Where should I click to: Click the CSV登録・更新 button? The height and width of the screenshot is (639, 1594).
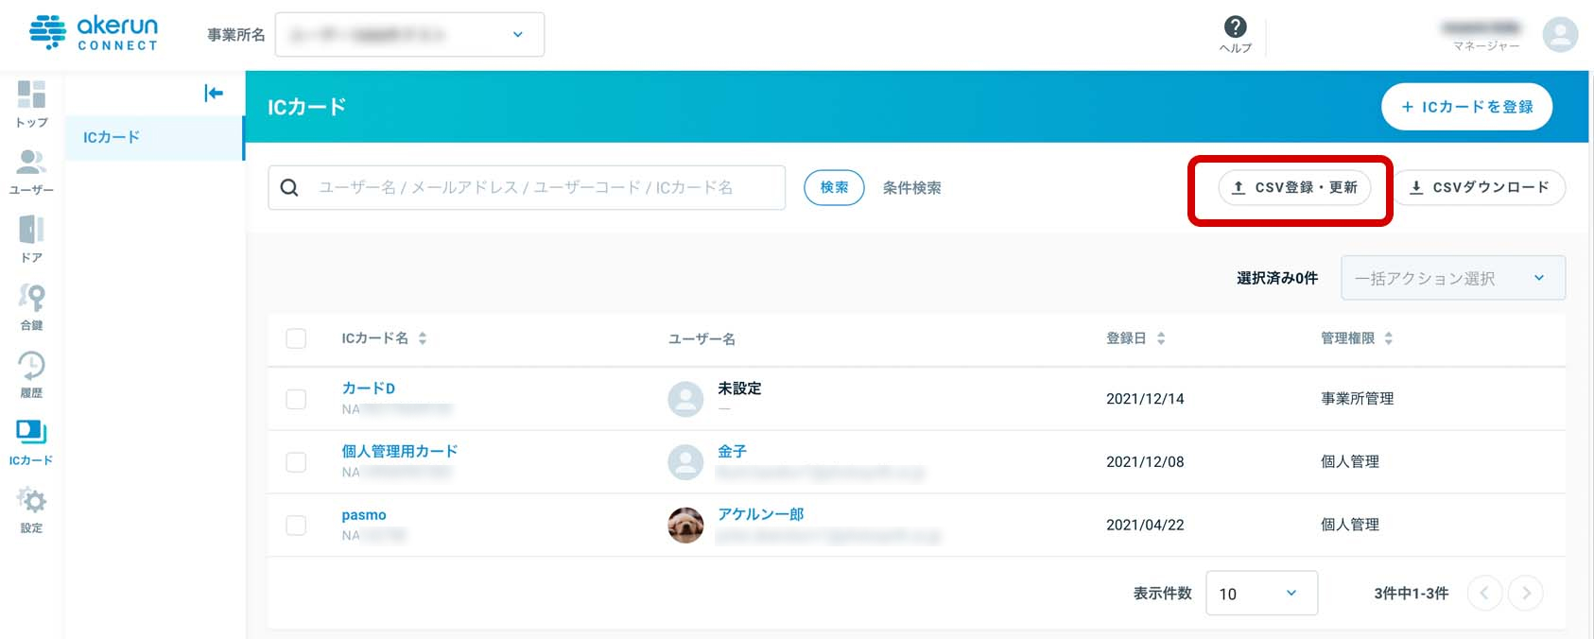1293,187
